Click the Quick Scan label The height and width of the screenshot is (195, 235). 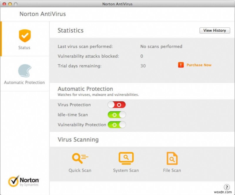click(x=80, y=170)
